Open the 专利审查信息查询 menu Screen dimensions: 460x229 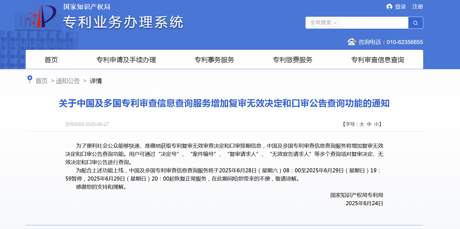[x=378, y=60]
